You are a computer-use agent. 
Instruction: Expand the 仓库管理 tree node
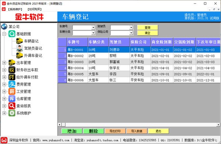pos(4,99)
